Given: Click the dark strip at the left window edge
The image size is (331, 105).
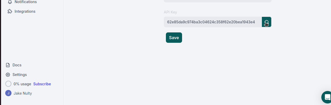Looking at the screenshot, I should pos(1,52).
